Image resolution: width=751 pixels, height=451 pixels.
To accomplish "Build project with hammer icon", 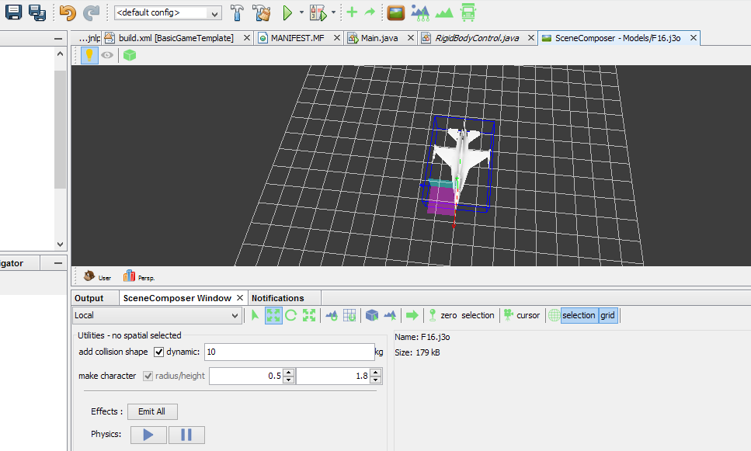I will tap(237, 13).
